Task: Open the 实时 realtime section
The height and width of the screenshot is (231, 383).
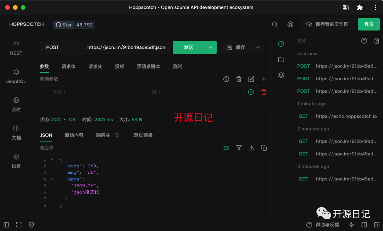Action: click(x=16, y=105)
